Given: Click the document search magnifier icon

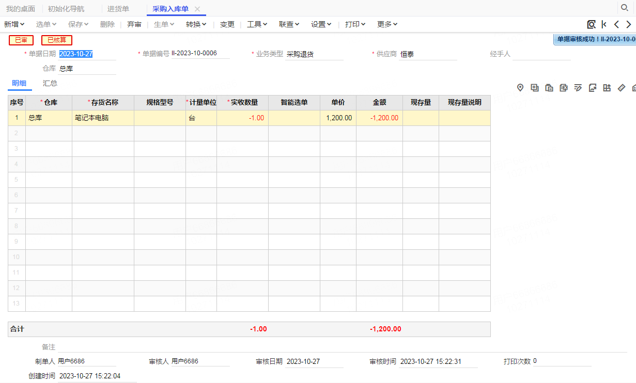Looking at the screenshot, I should pyautogui.click(x=592, y=24).
